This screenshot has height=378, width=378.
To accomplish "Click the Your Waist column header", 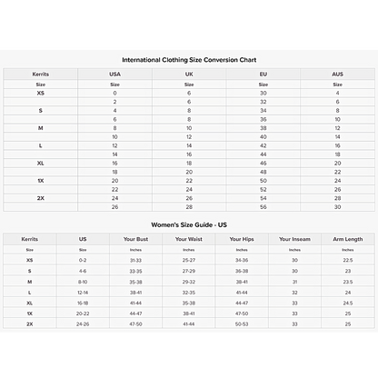I will (189, 239).
